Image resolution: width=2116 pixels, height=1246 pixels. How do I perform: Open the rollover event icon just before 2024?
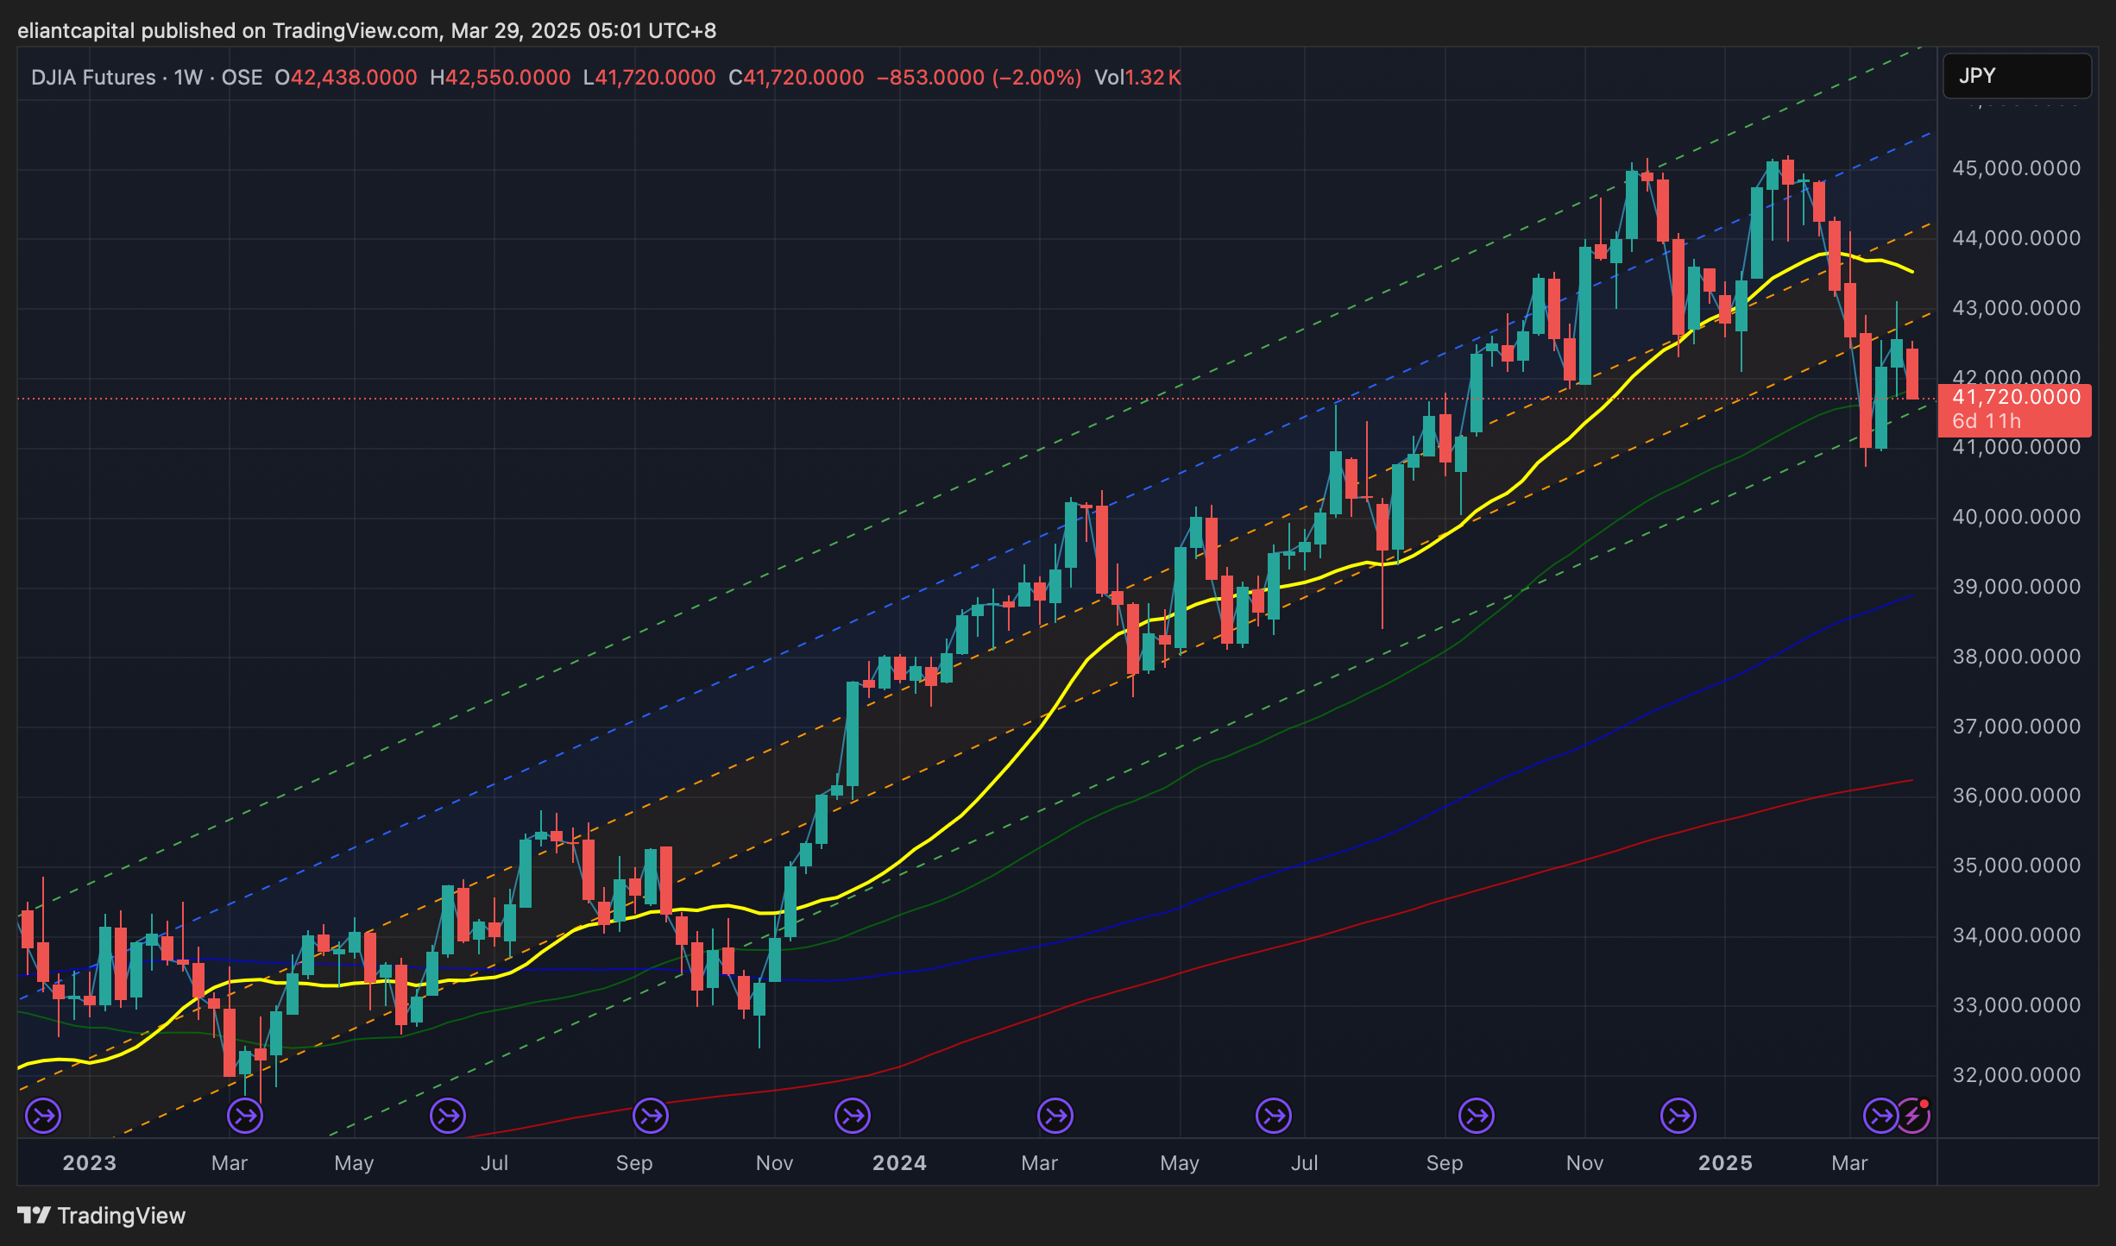(x=853, y=1116)
